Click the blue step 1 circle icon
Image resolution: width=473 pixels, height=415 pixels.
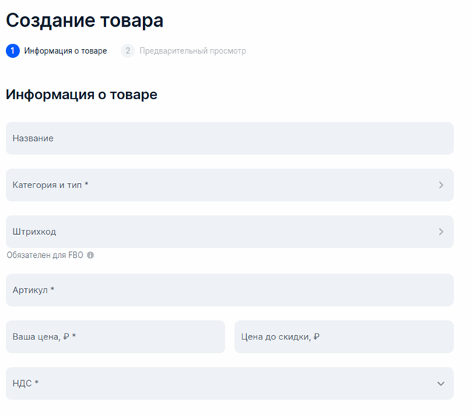(13, 51)
